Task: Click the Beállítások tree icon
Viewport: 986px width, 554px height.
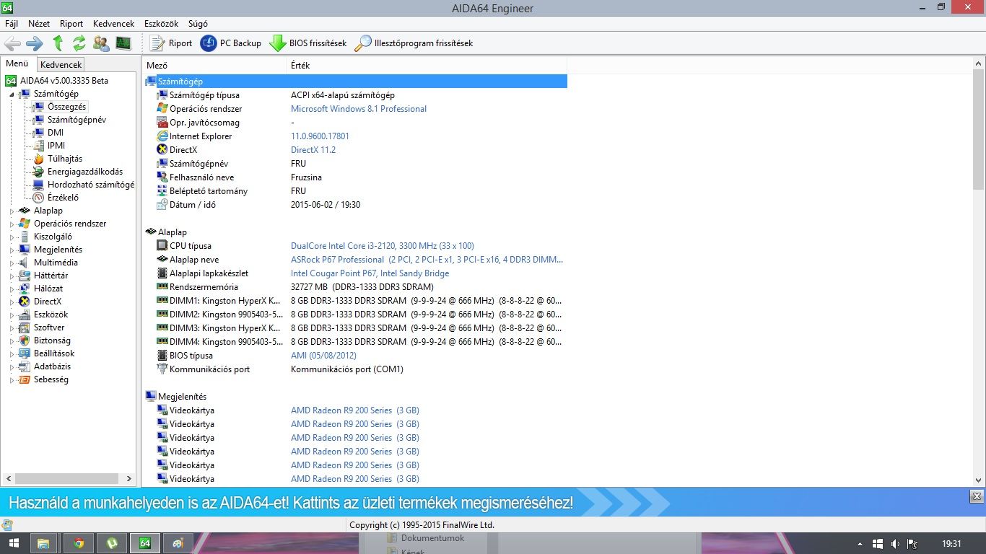Action: point(25,353)
